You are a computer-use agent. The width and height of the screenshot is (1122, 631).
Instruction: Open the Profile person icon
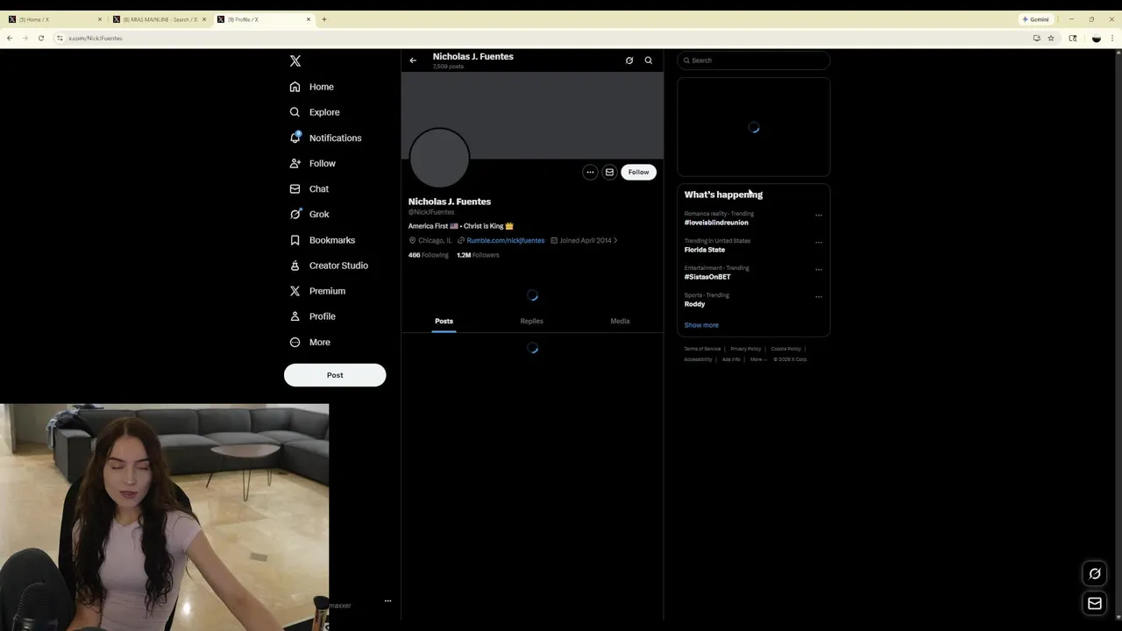coord(295,316)
